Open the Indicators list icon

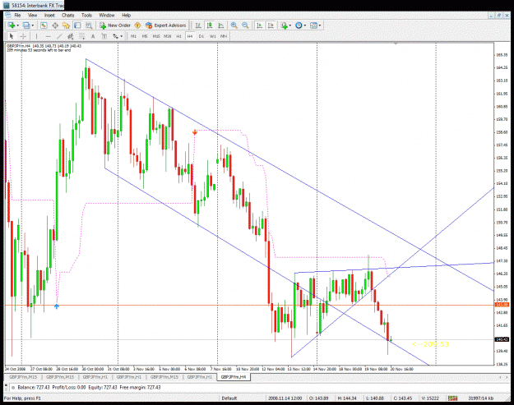coord(284,25)
